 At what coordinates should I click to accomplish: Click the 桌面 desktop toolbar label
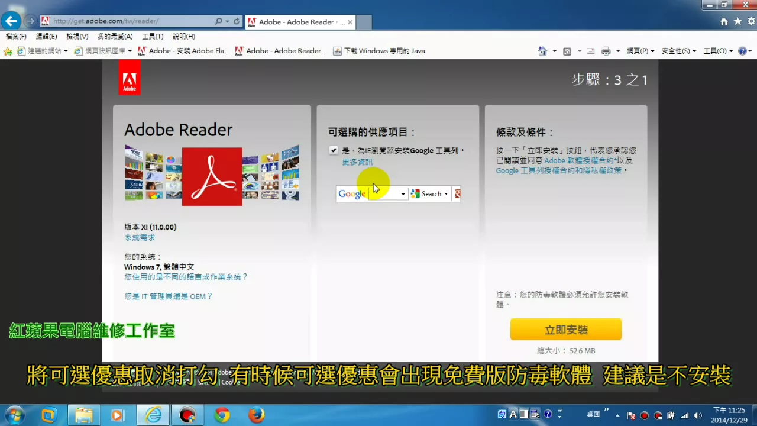point(593,414)
